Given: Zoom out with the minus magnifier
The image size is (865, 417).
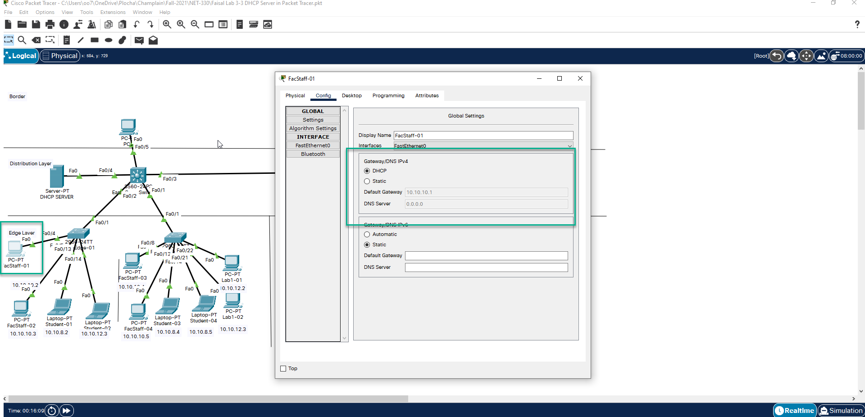Looking at the screenshot, I should coord(195,24).
